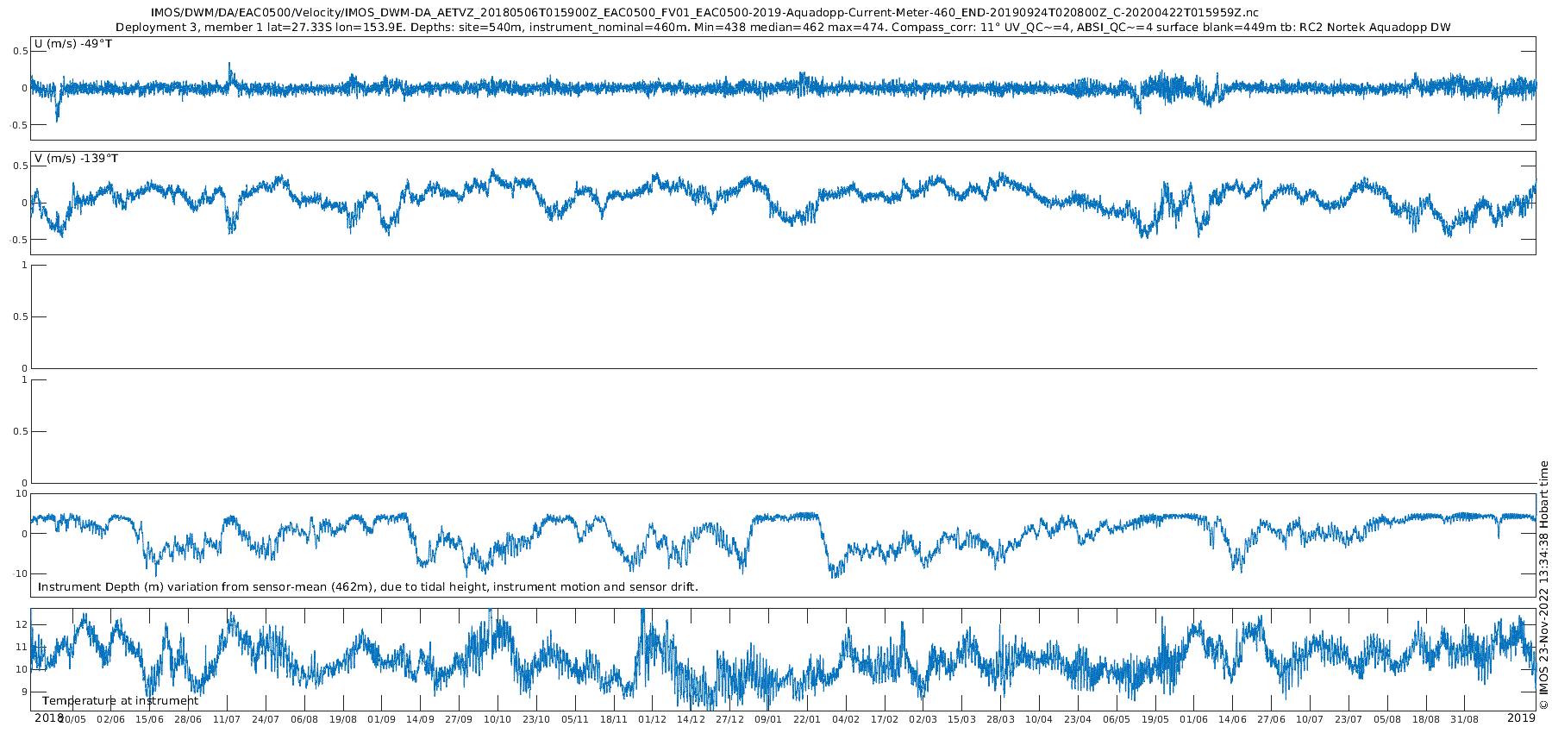Viewport: 1552px width, 733px height.
Task: Click the '06/05' date tick
Action: (x=1117, y=720)
